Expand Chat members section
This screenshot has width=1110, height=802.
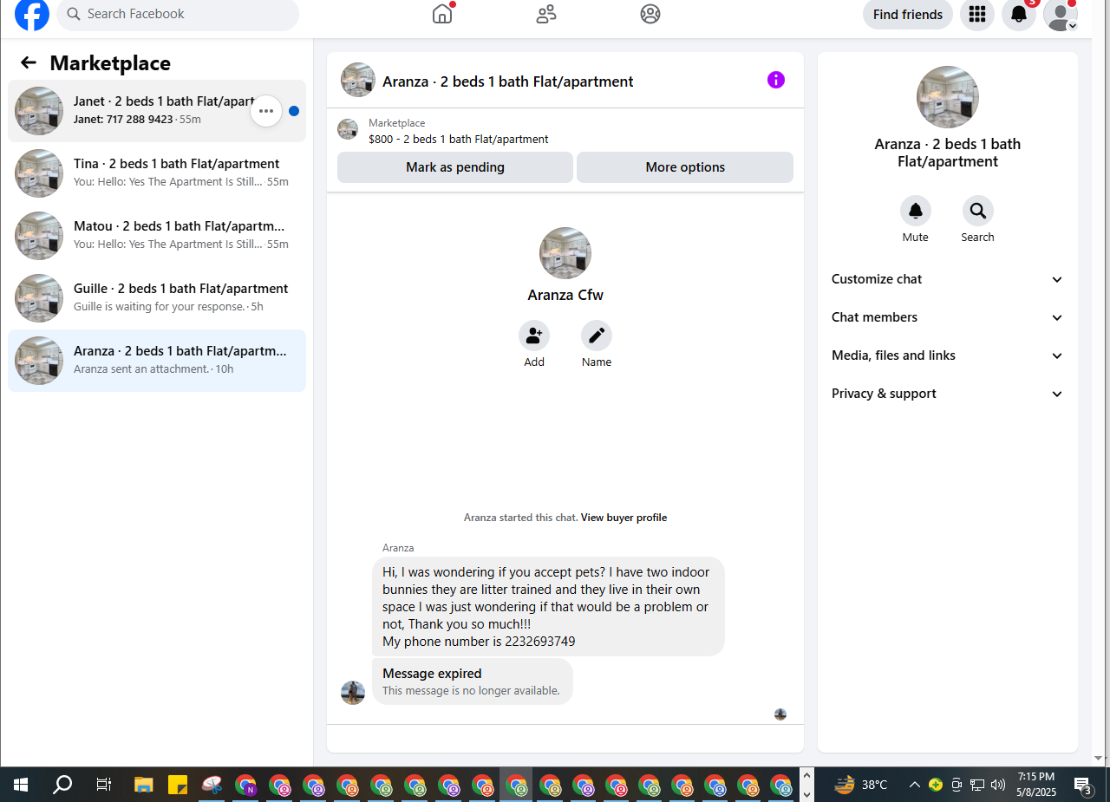pyautogui.click(x=948, y=317)
